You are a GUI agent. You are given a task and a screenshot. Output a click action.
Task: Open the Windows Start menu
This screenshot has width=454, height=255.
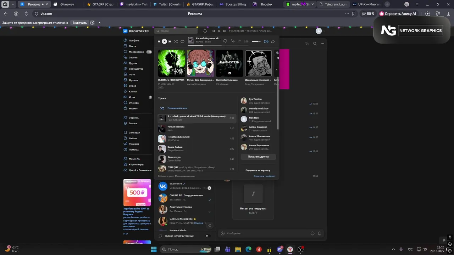point(154,249)
